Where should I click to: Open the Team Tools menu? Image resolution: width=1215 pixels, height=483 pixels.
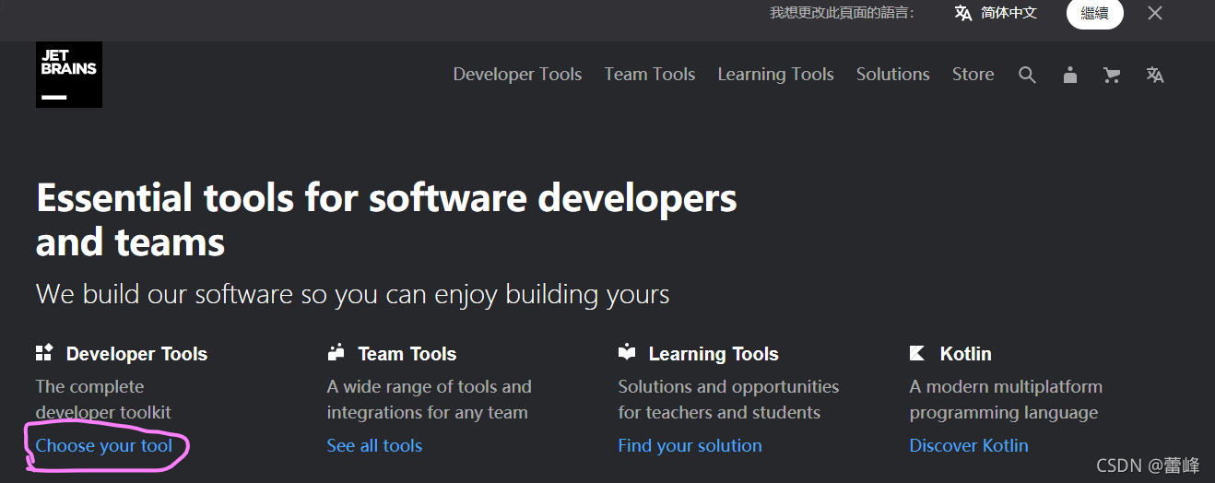(x=650, y=75)
